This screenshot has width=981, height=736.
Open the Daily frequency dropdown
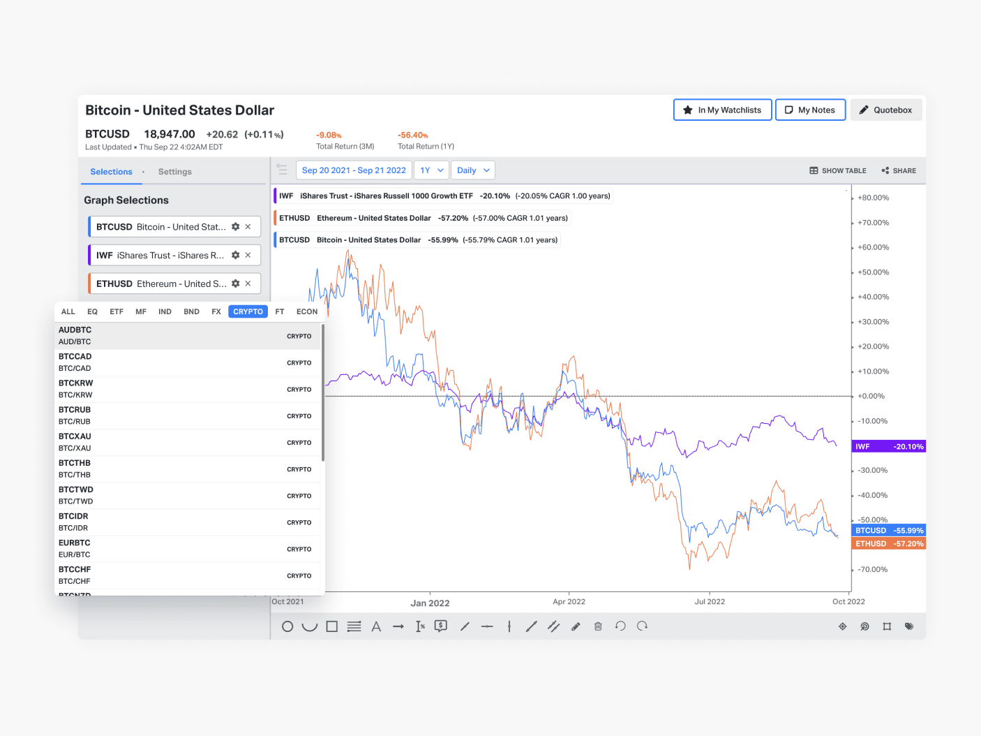(x=472, y=170)
